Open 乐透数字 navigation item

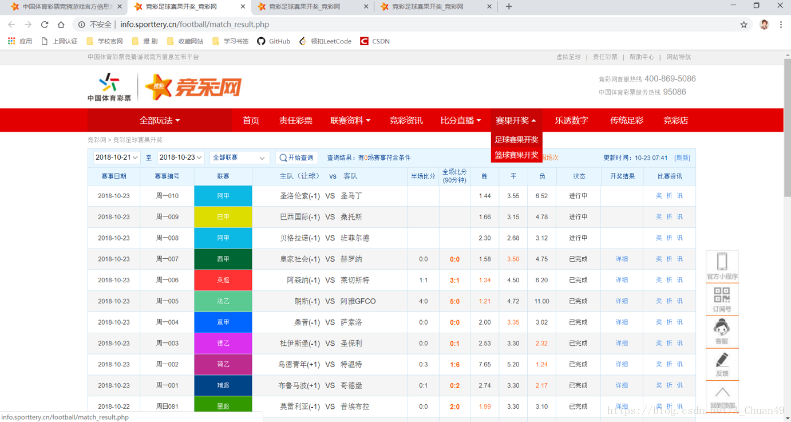point(571,120)
